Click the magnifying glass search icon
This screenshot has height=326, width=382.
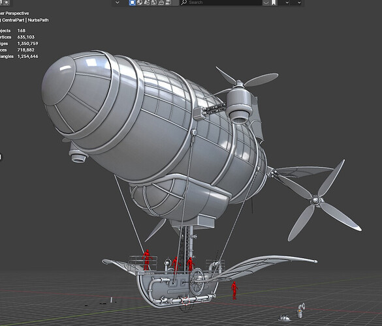click(184, 3)
